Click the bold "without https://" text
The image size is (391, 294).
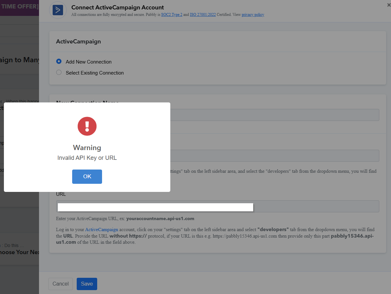[x=128, y=236]
